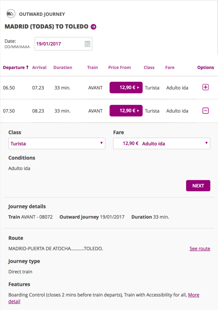
Task: Select the 12,90 € price for 07.50 departure
Action: [126, 111]
